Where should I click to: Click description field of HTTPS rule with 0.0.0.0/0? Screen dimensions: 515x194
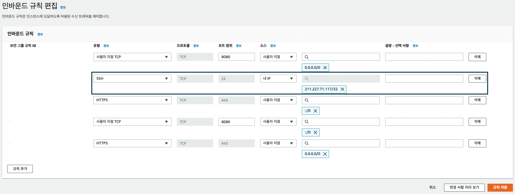(424, 143)
